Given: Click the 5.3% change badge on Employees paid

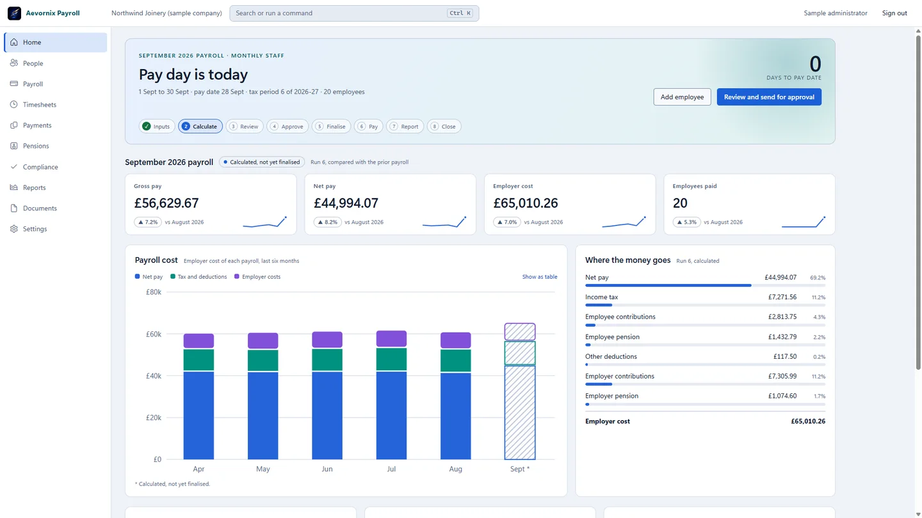Looking at the screenshot, I should tap(686, 222).
